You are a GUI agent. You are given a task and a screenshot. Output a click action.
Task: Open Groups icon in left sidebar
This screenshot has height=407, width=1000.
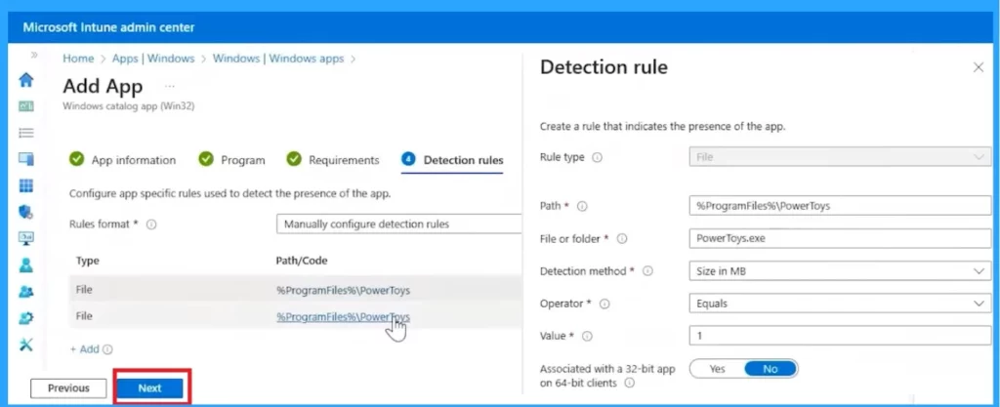click(x=26, y=291)
